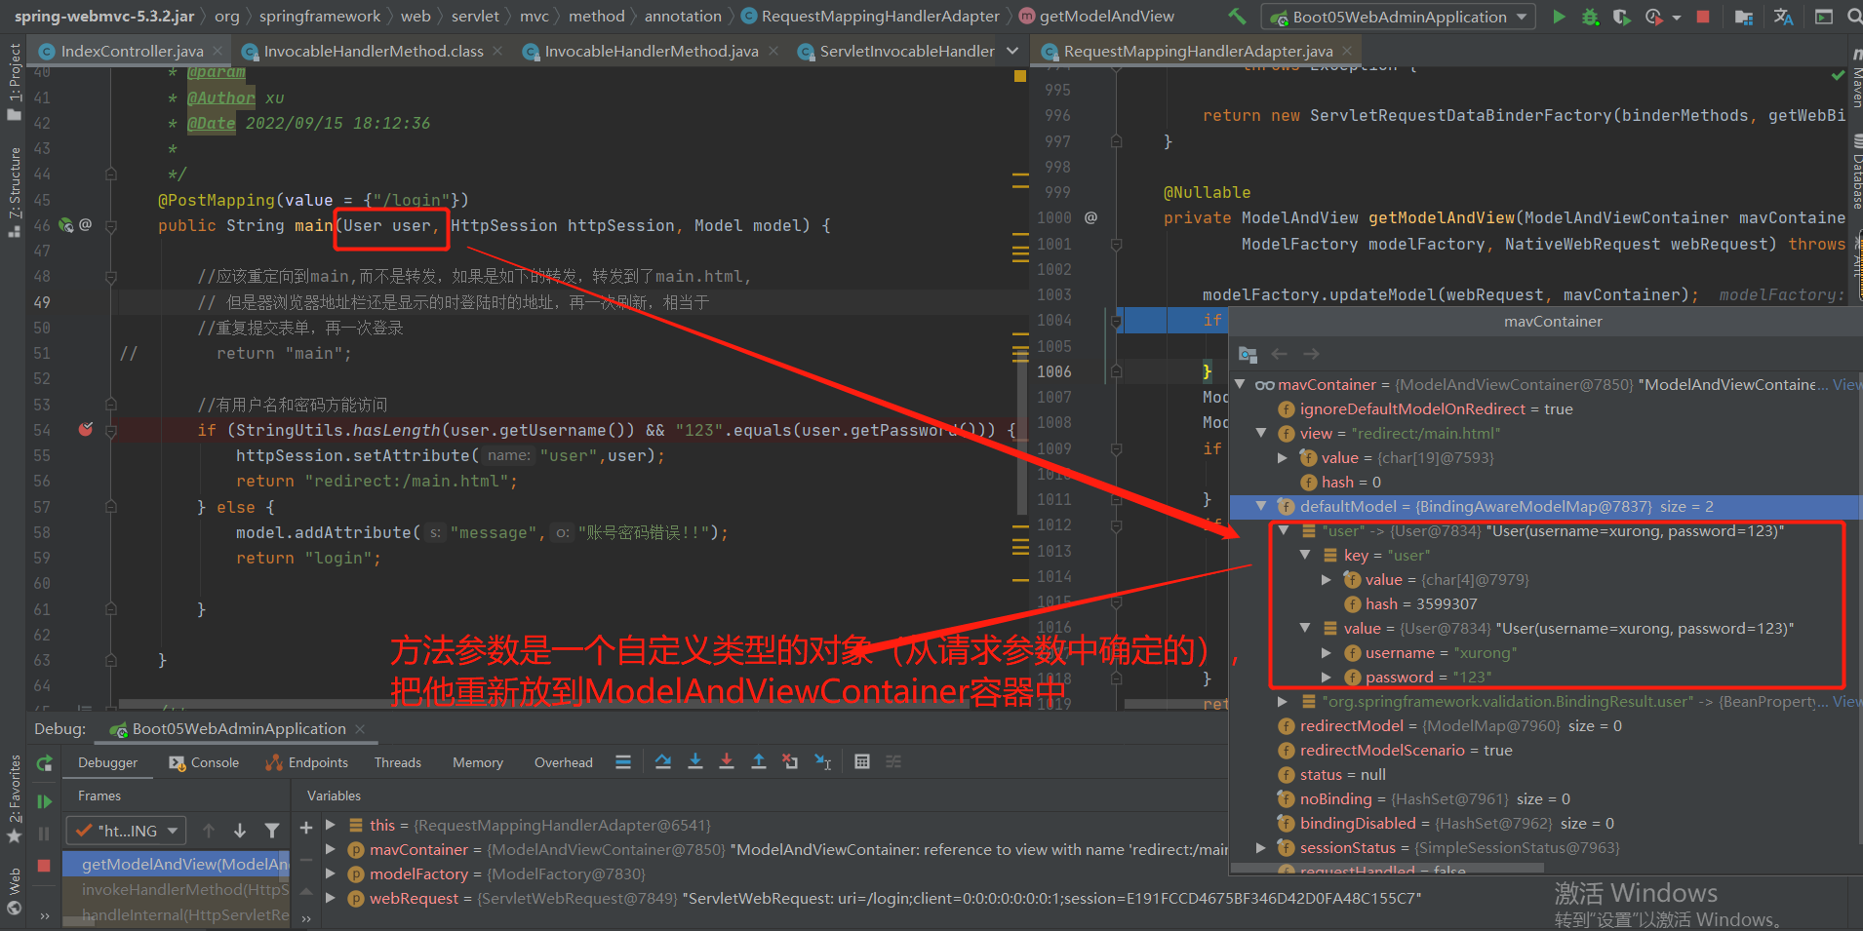This screenshot has width=1863, height=931.
Task: Click the Search Everywhere magnifier icon
Action: pos(1853,17)
